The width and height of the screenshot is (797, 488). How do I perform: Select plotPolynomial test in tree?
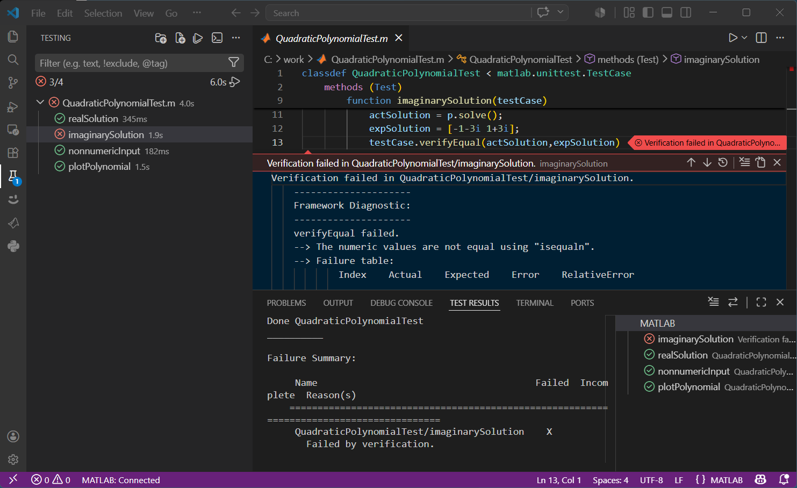pyautogui.click(x=140, y=167)
